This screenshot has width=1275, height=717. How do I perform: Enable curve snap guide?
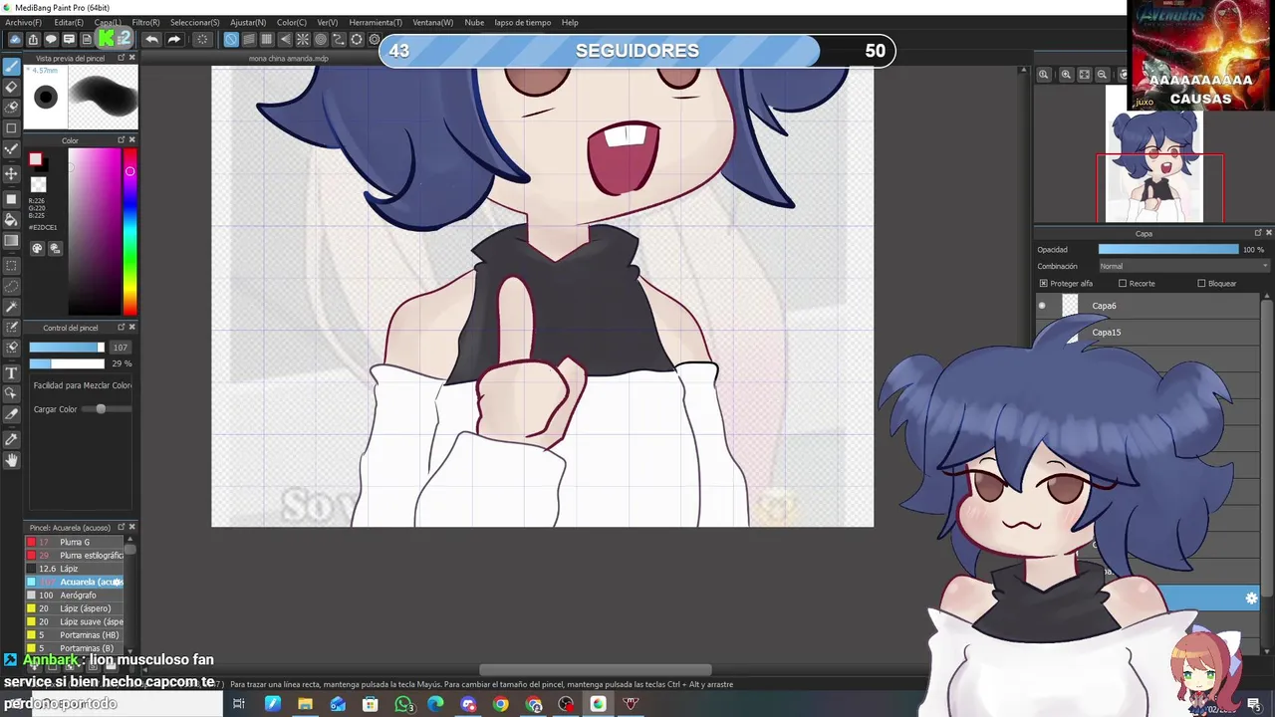click(x=339, y=40)
